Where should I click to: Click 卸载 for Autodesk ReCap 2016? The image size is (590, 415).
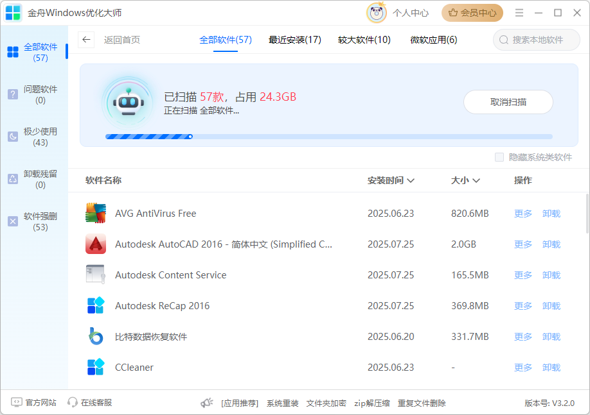[x=551, y=306]
